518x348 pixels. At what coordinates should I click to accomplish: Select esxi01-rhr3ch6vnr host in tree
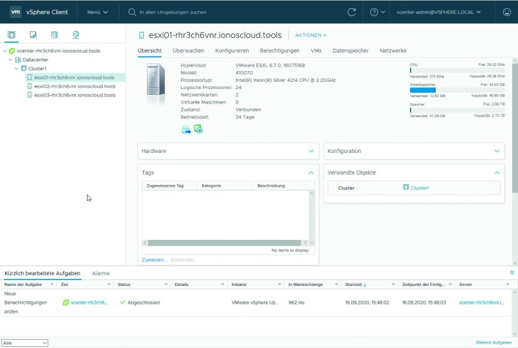click(x=74, y=77)
